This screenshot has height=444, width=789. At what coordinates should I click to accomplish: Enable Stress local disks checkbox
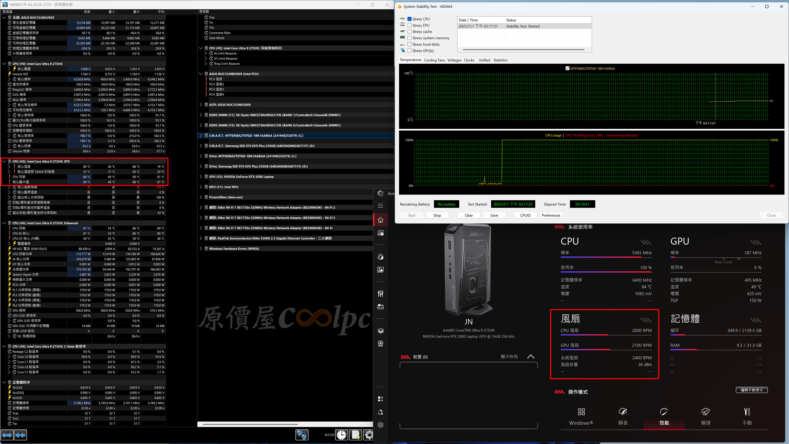[x=409, y=45]
